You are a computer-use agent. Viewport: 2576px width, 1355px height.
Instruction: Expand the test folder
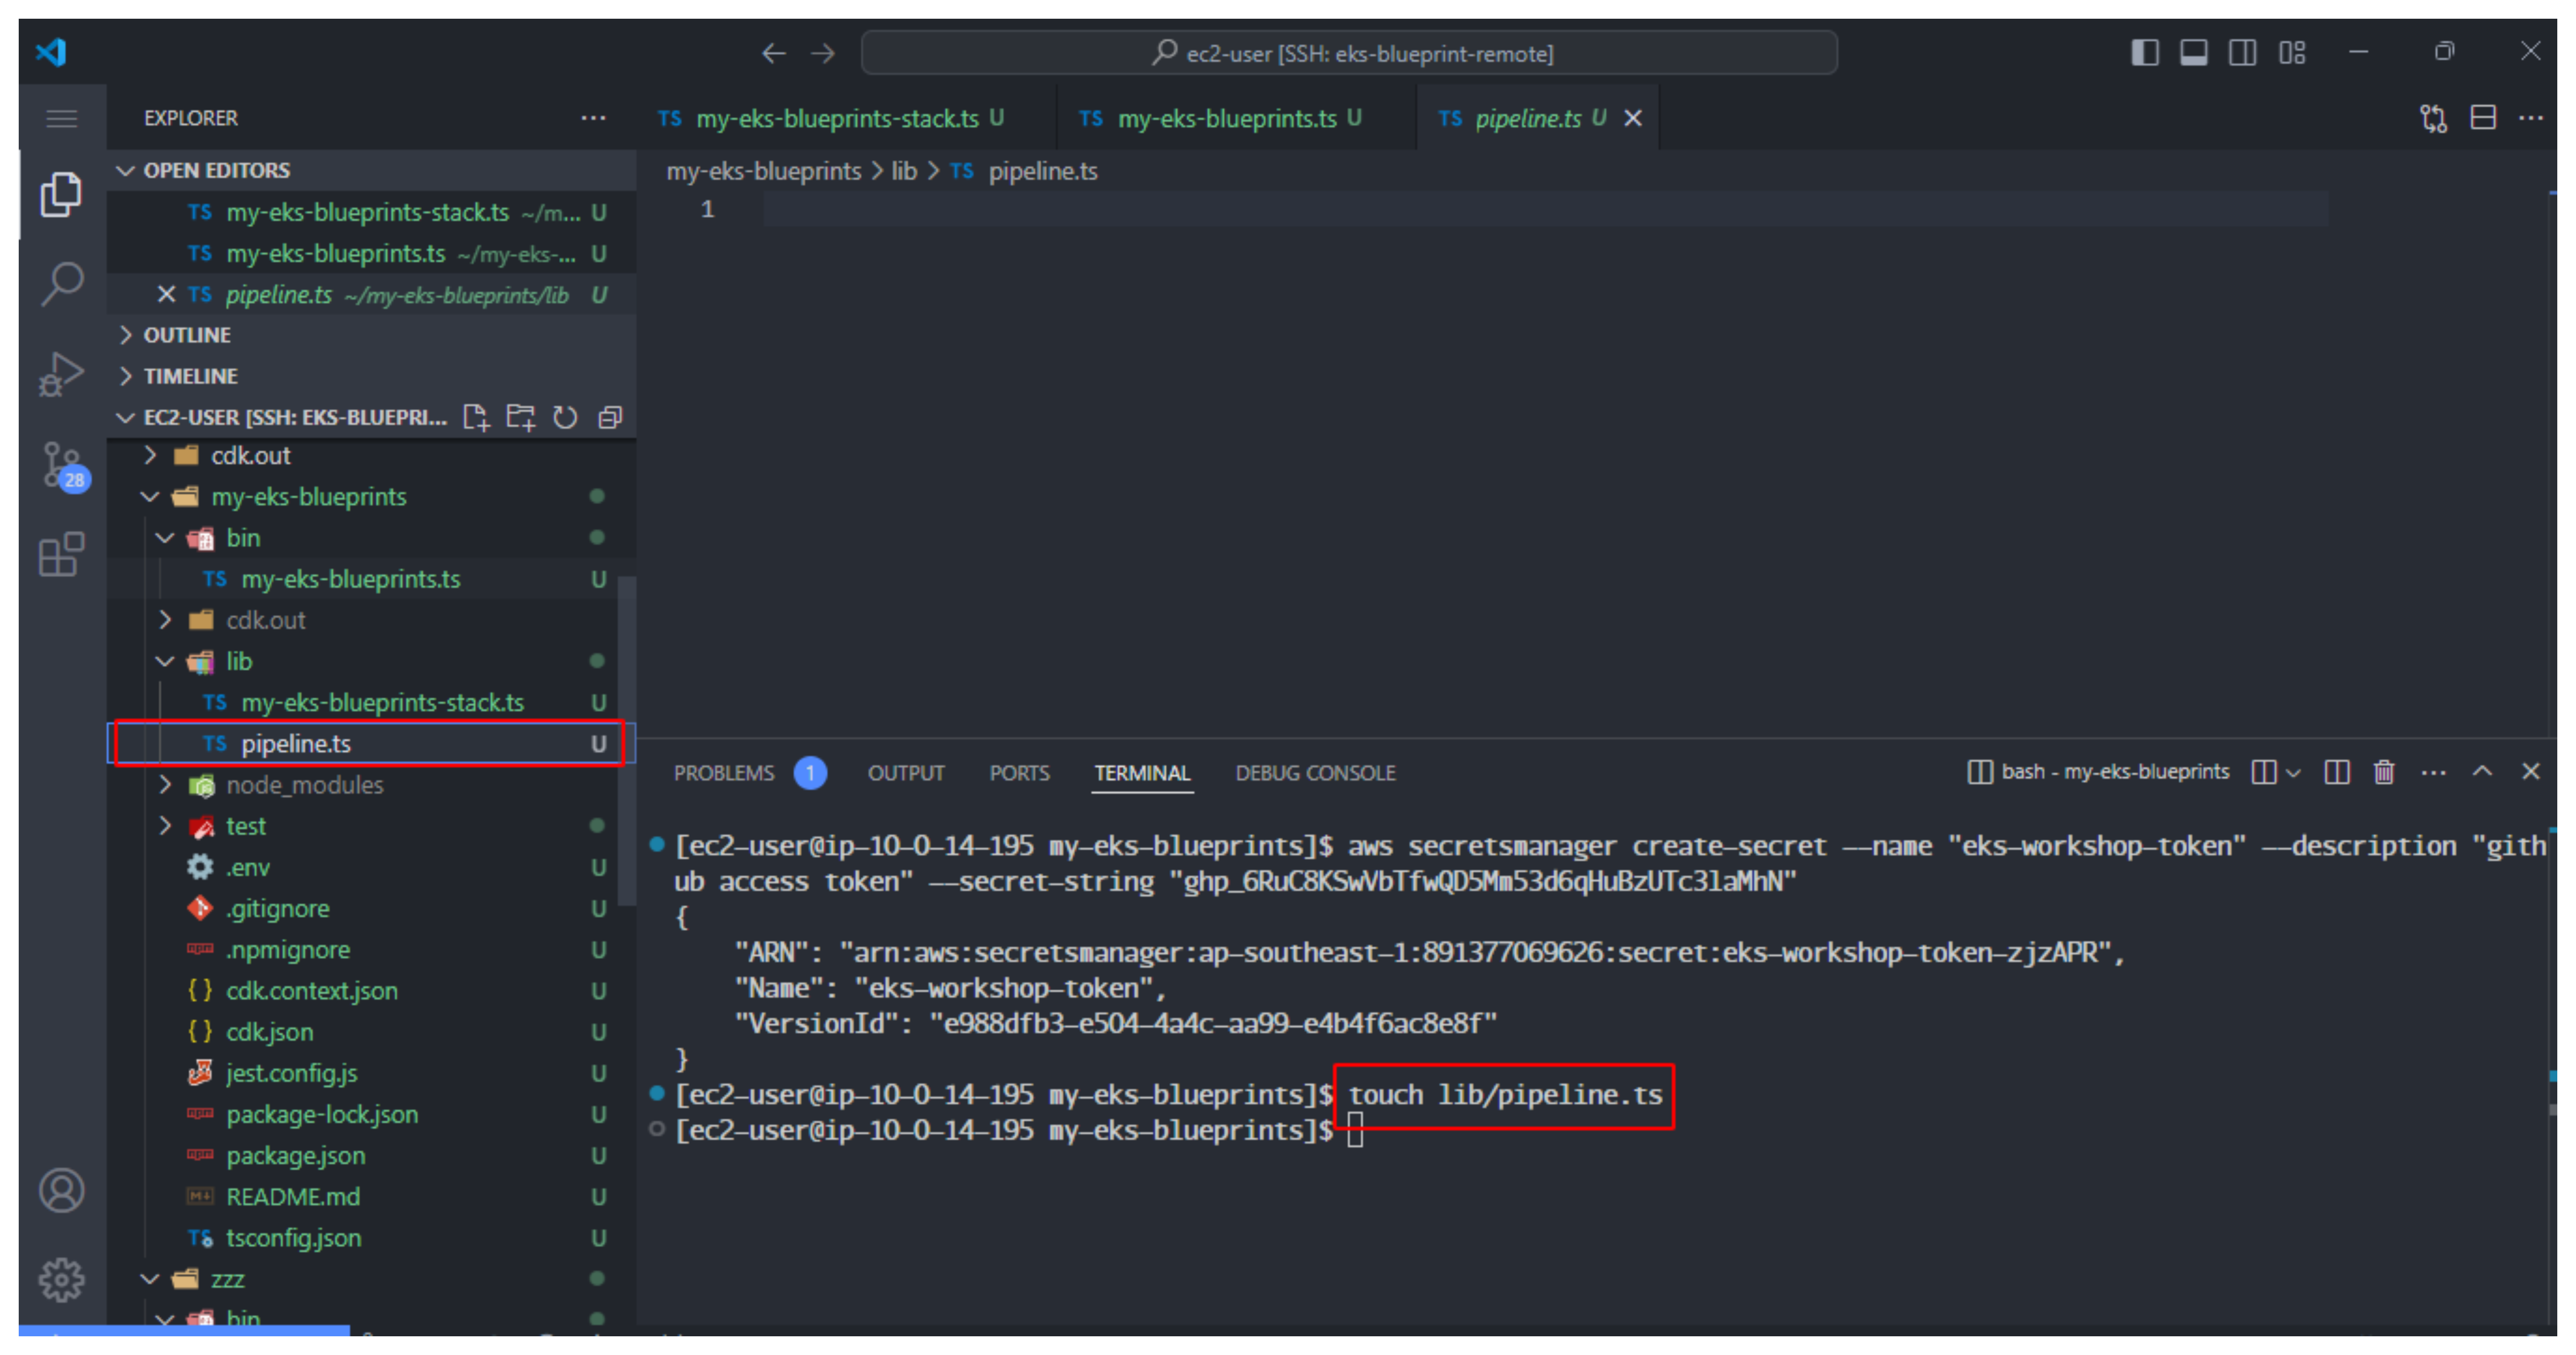pos(371,826)
